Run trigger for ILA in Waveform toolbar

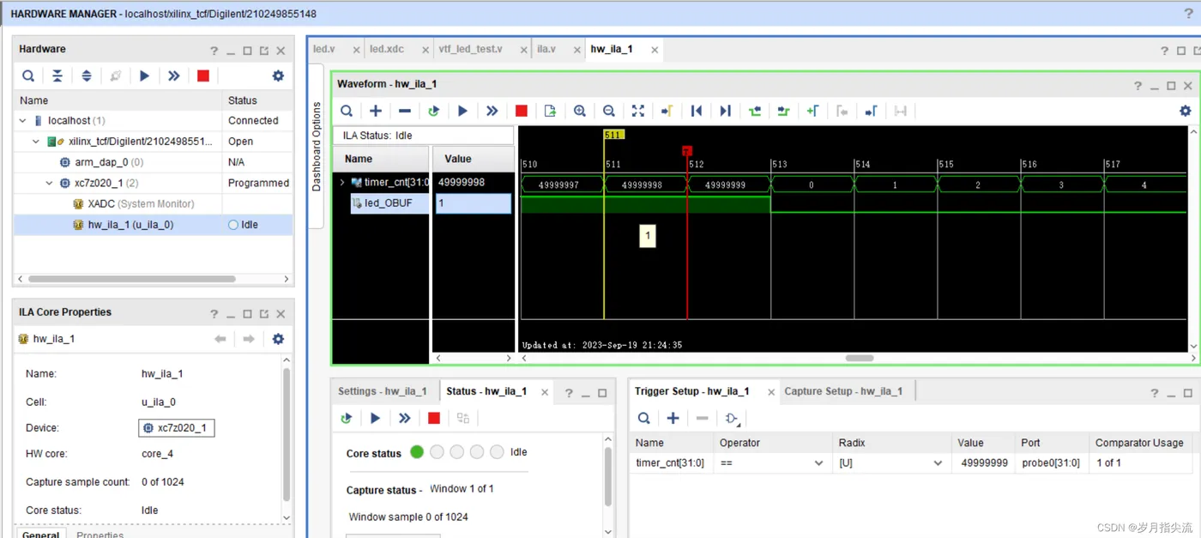[x=463, y=111]
